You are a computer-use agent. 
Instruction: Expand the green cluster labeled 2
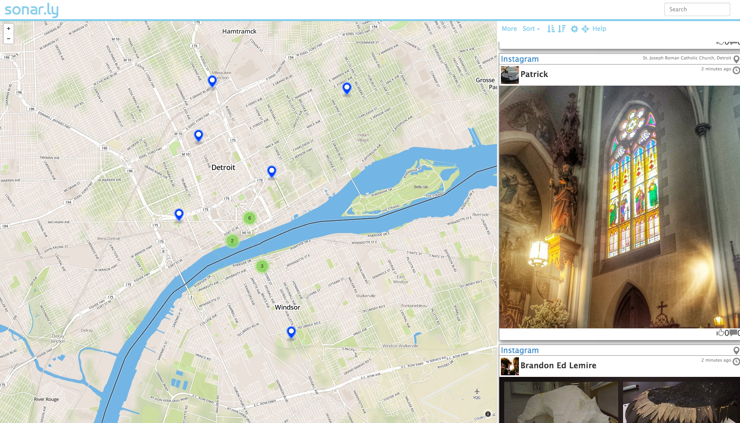[232, 241]
